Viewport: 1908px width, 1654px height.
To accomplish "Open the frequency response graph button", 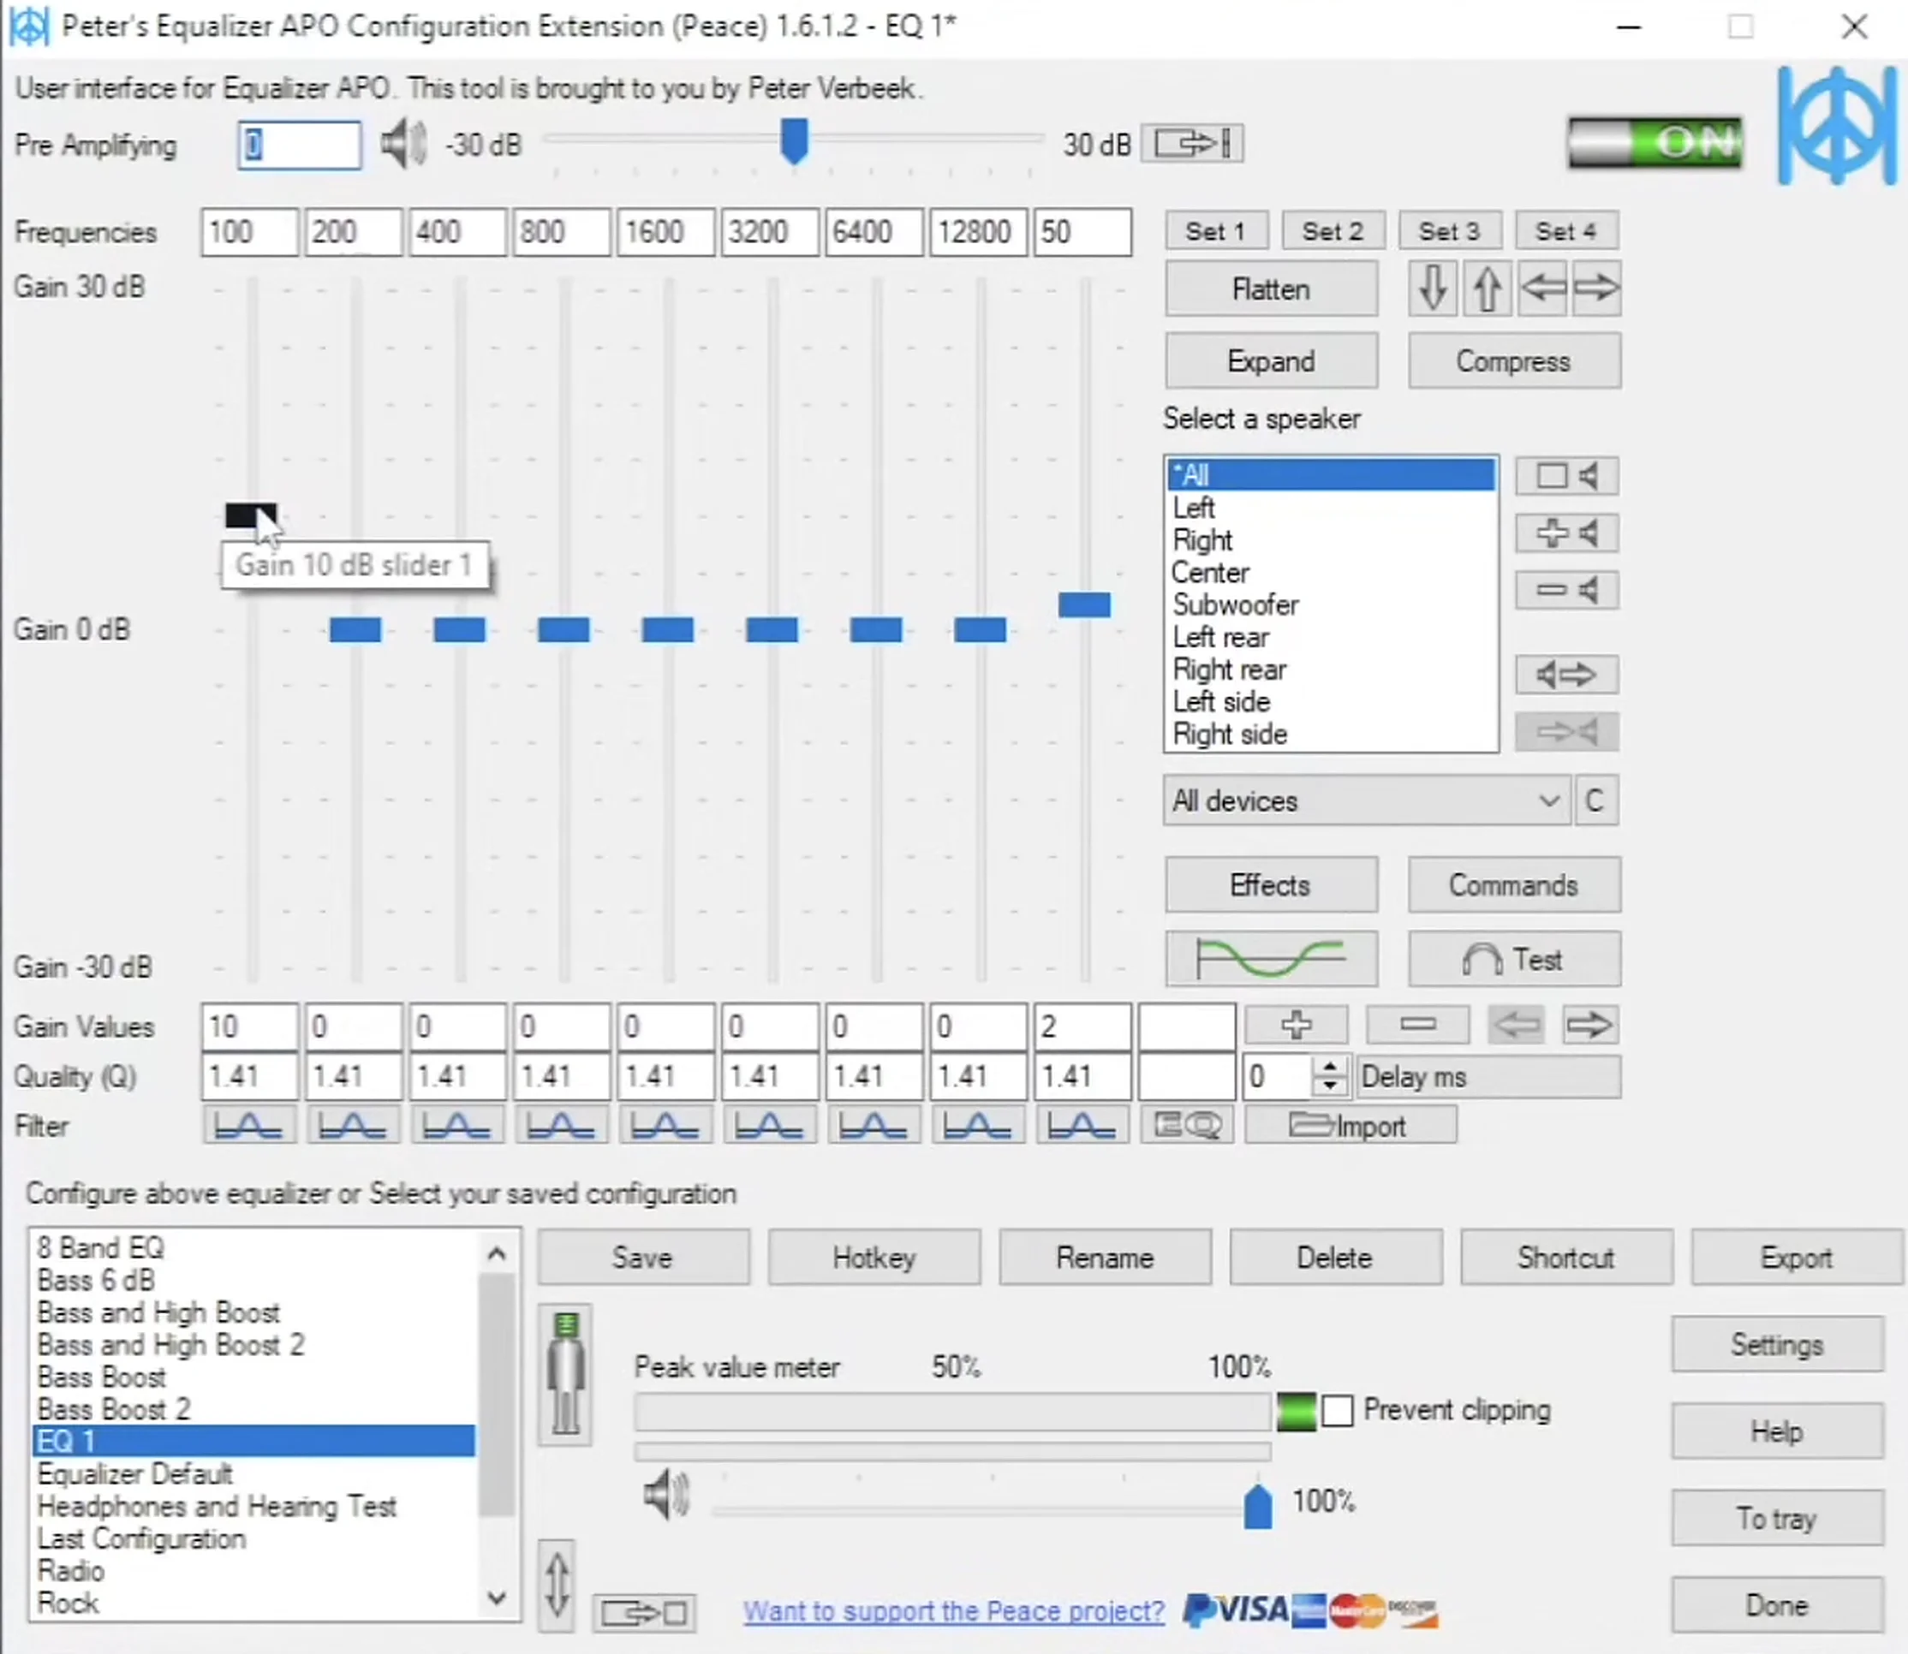I will [x=1271, y=959].
